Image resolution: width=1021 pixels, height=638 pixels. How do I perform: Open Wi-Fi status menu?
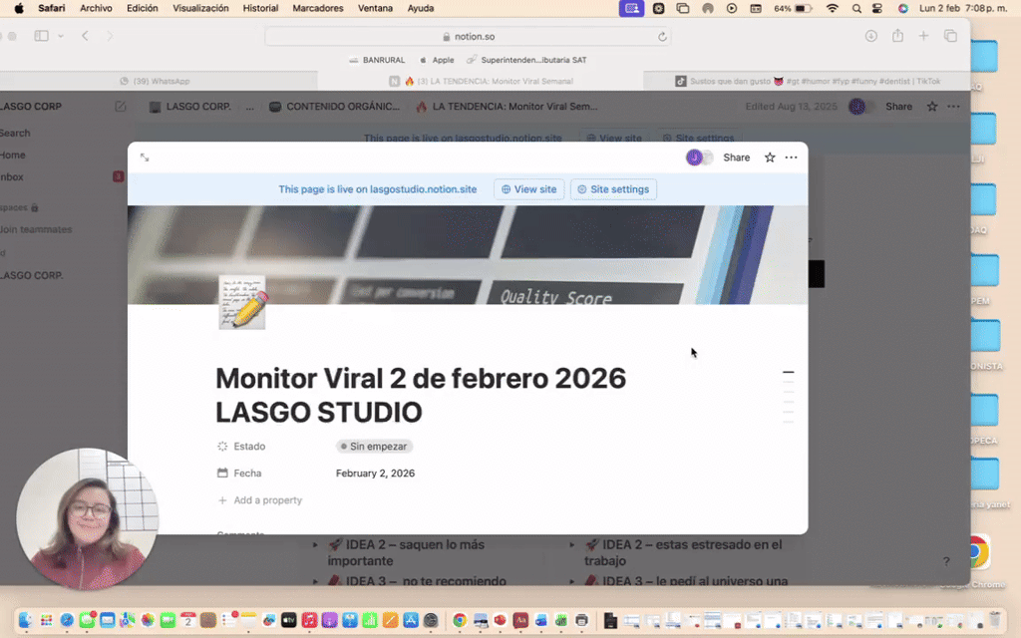coord(833,8)
